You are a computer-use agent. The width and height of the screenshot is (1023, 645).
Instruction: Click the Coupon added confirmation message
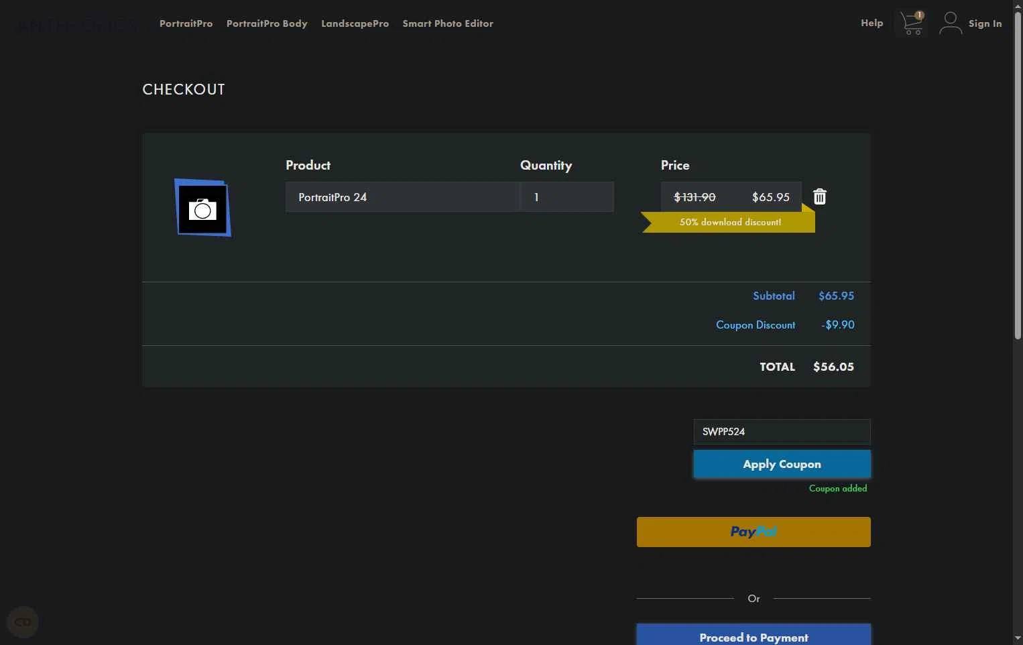point(838,488)
